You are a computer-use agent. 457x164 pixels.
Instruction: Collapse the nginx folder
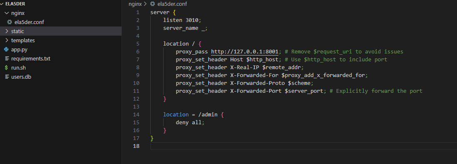click(7, 13)
